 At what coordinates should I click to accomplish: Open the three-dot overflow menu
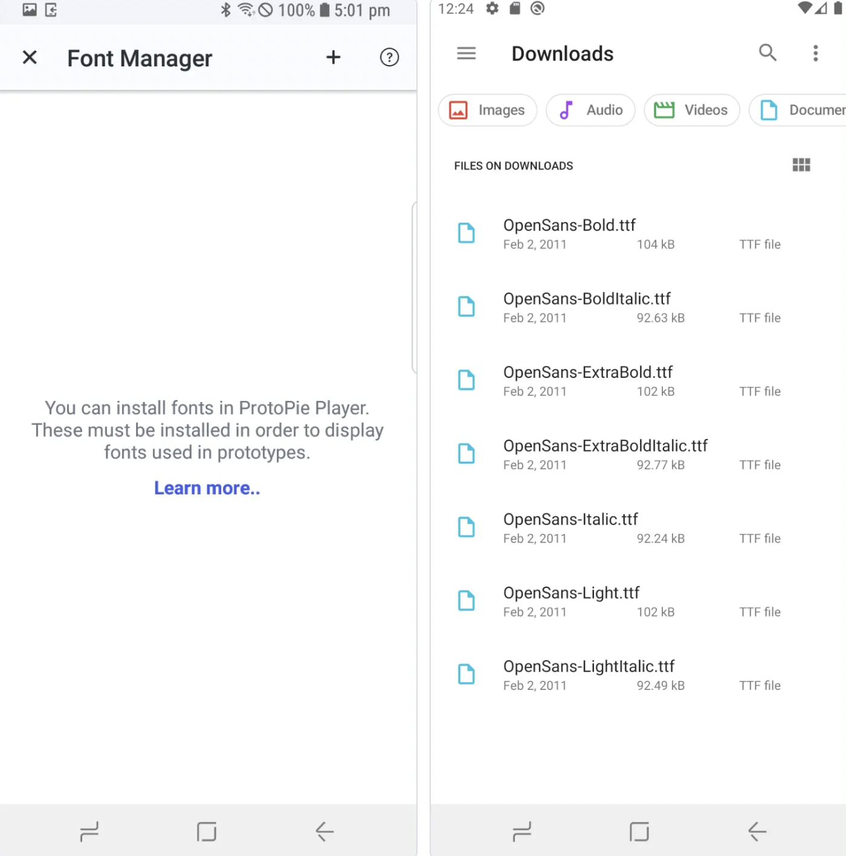pyautogui.click(x=815, y=54)
